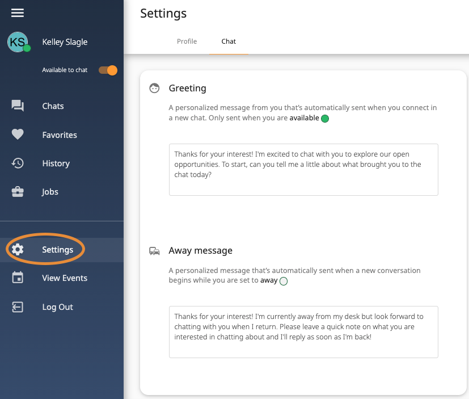
Task: Open the hamburger menu icon
Action: [18, 12]
